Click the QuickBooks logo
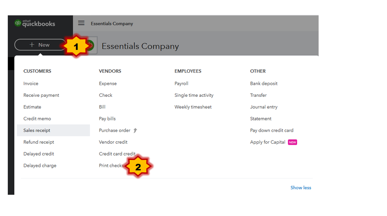Viewport: 387px width, 216px height. (35, 23)
